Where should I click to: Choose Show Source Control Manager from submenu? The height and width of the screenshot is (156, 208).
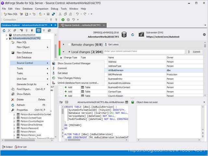click(x=77, y=63)
